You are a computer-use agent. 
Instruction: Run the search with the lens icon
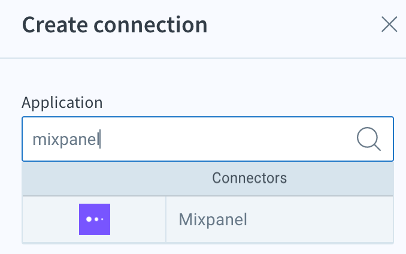(x=369, y=139)
